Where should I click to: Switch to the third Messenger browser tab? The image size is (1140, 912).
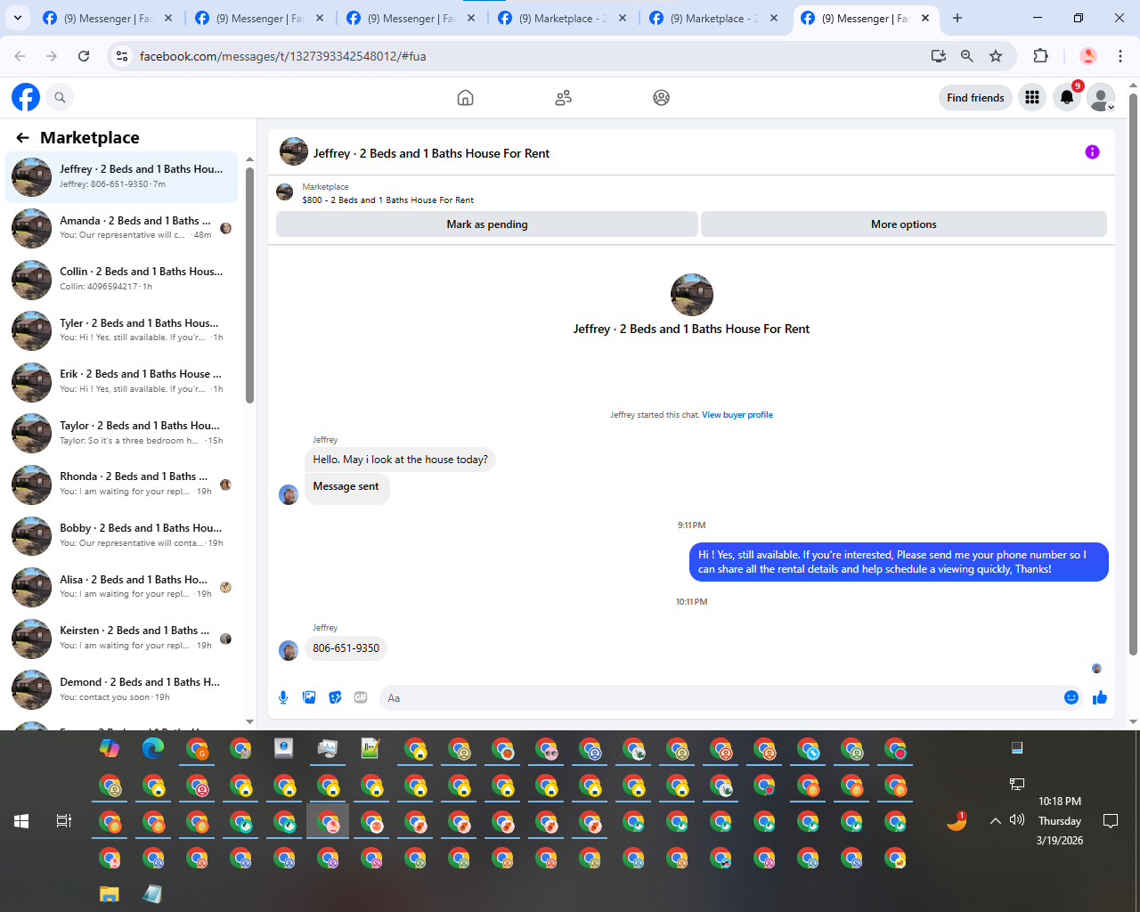pos(411,18)
